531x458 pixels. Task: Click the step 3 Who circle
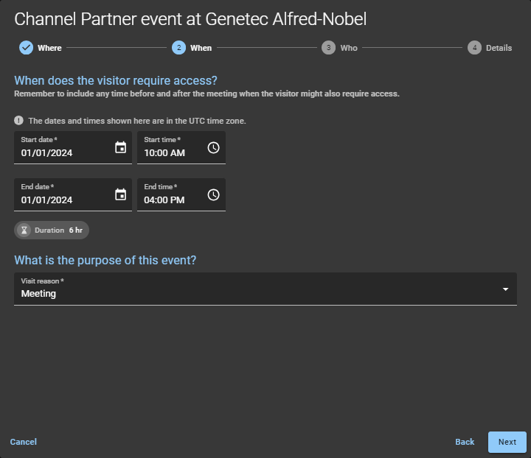pyautogui.click(x=328, y=48)
